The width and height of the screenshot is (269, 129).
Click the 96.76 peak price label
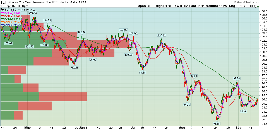pos(237,78)
